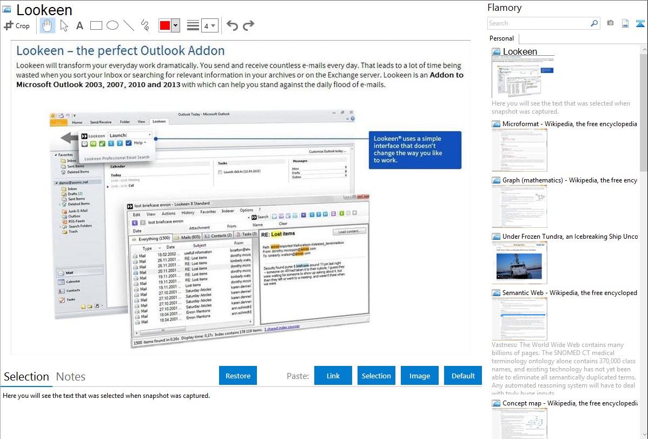Image resolution: width=648 pixels, height=439 pixels.
Task: Click the new document icon
Action: [625, 23]
